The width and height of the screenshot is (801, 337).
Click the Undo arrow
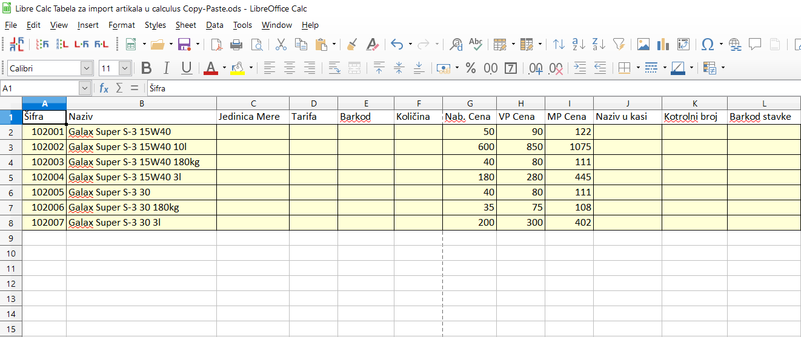397,44
